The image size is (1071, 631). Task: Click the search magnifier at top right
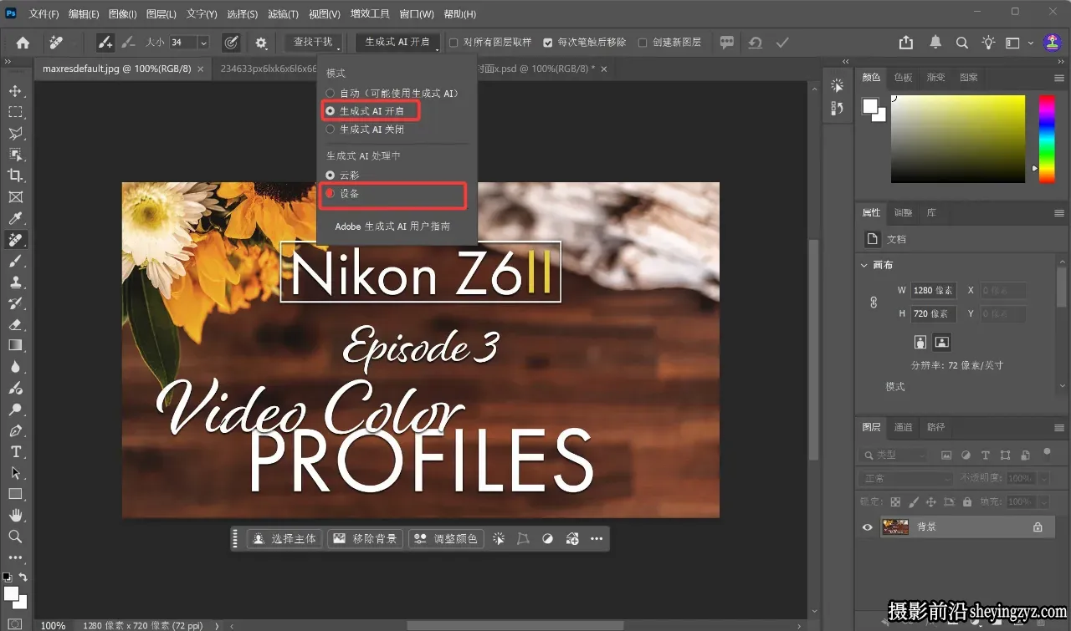[x=962, y=43]
